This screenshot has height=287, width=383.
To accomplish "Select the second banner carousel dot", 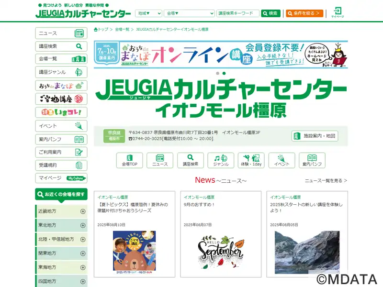I will (x=224, y=73).
